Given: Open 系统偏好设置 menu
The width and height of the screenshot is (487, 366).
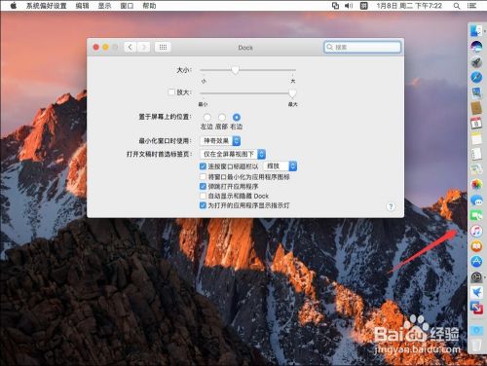Looking at the screenshot, I should [x=46, y=6].
